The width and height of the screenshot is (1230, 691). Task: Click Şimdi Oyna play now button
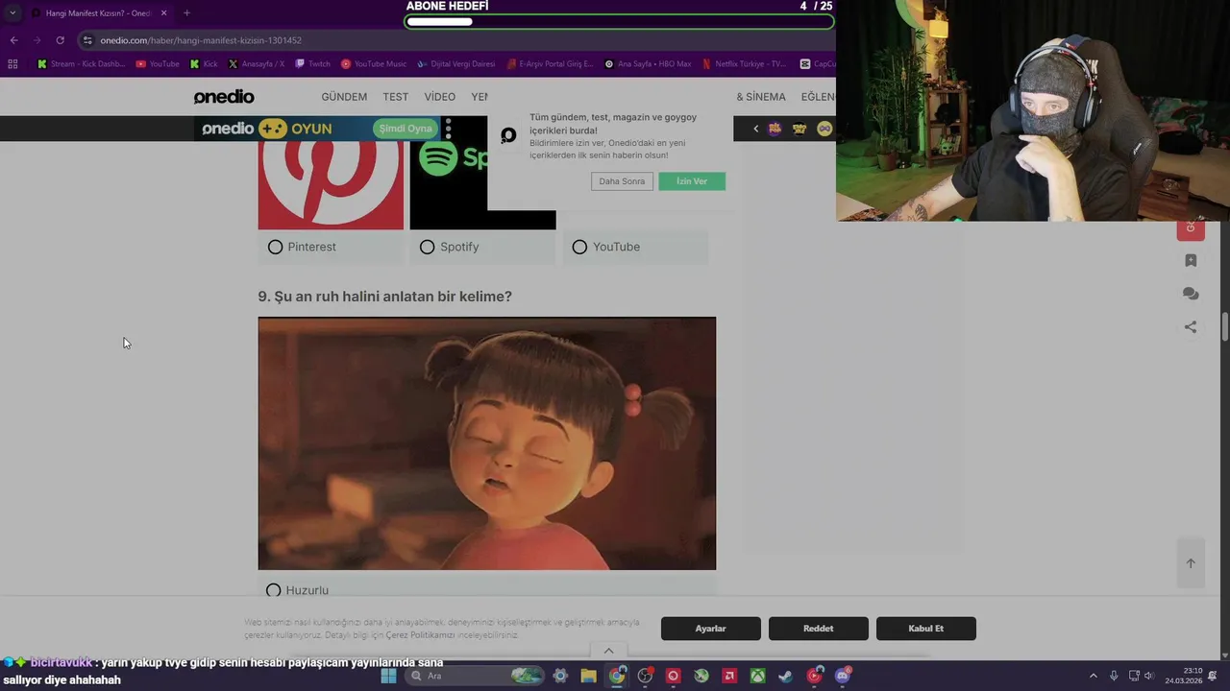point(406,129)
